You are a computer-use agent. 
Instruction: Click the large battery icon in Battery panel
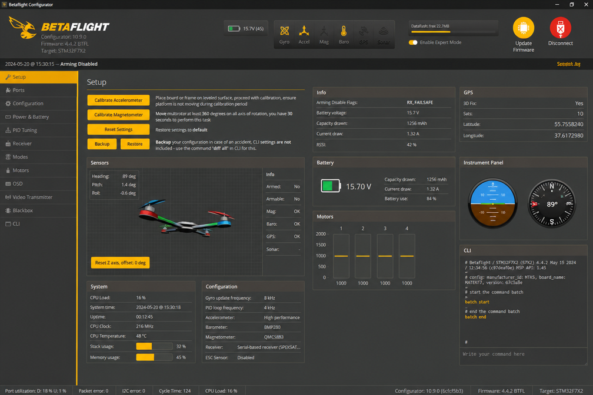331,186
